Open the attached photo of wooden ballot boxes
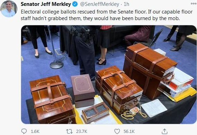 (109, 74)
